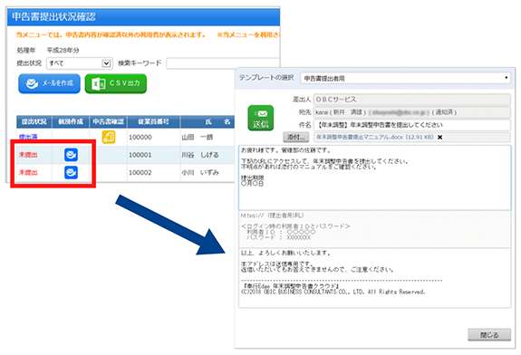Click the 平成28年分 processing year text
521x355 pixels.
pyautogui.click(x=63, y=50)
